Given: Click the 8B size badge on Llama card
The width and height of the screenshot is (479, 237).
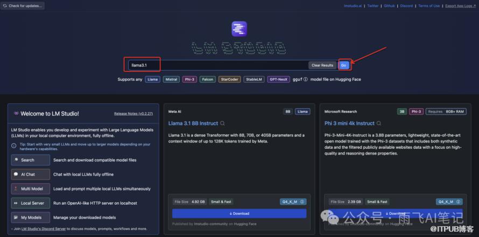Looking at the screenshot, I should pyautogui.click(x=288, y=111).
